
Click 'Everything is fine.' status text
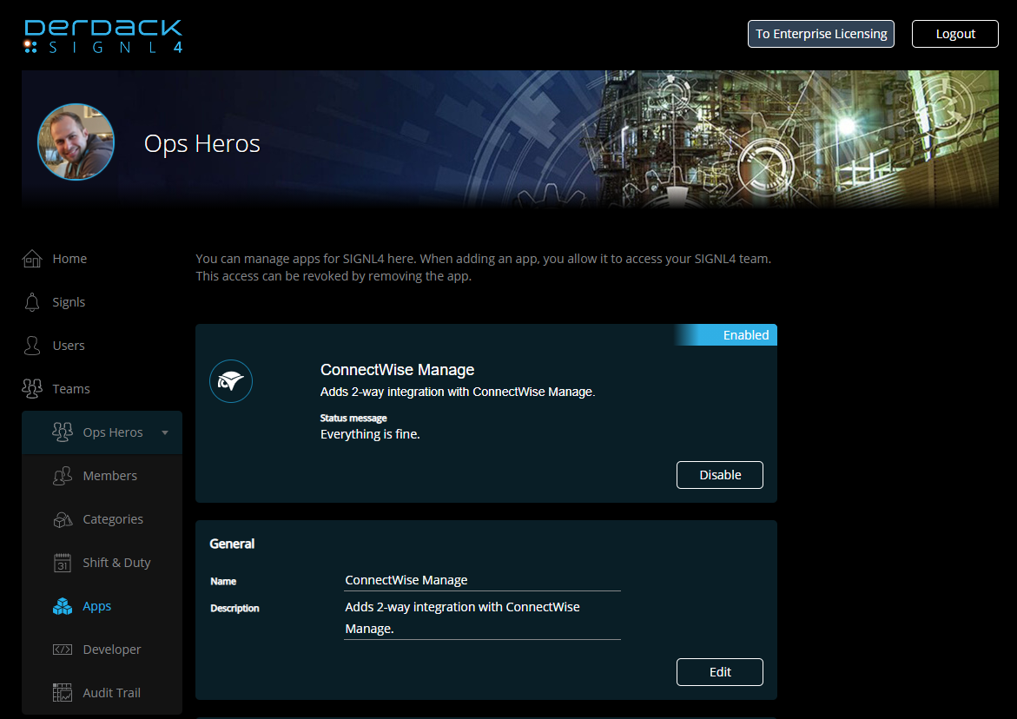370,434
